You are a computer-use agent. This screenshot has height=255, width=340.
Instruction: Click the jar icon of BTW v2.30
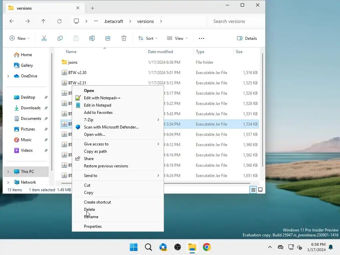click(x=64, y=73)
